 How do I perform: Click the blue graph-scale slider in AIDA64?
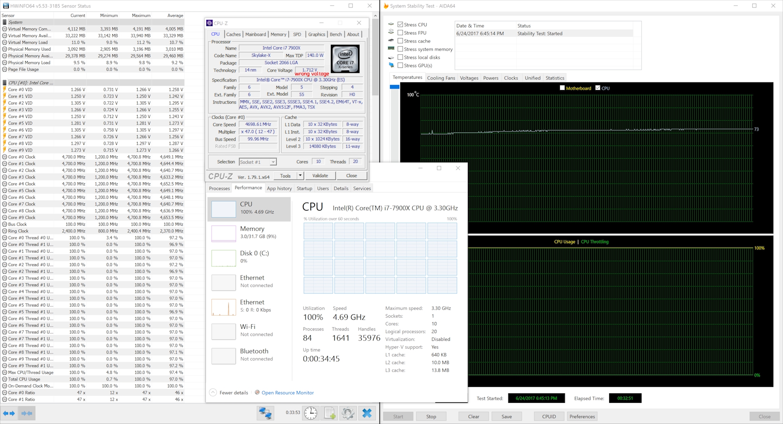pyautogui.click(x=395, y=87)
